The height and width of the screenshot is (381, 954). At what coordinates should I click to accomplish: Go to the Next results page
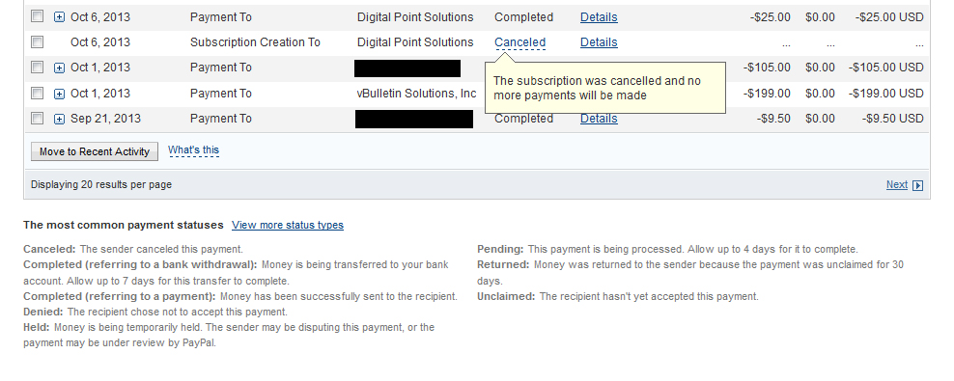pyautogui.click(x=897, y=185)
